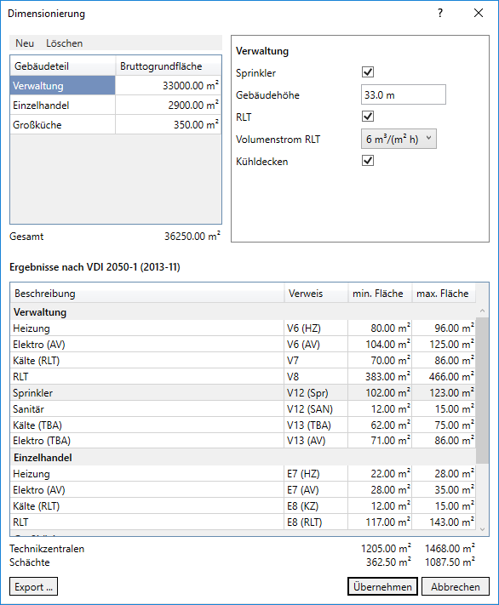Select the Sprinkler V12 (Spr) result row

[243, 393]
